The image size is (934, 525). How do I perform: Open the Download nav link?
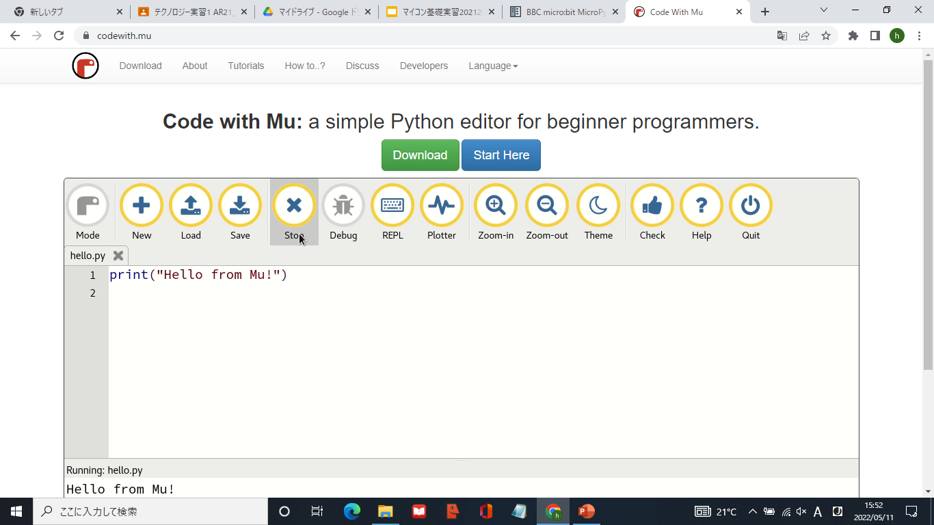click(140, 66)
